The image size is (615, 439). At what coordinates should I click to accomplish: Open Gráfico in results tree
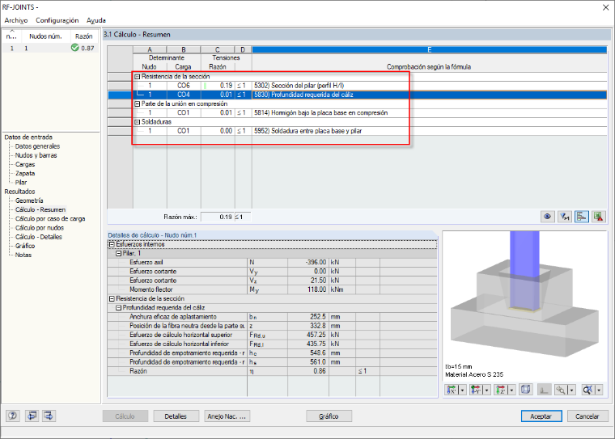pos(25,246)
